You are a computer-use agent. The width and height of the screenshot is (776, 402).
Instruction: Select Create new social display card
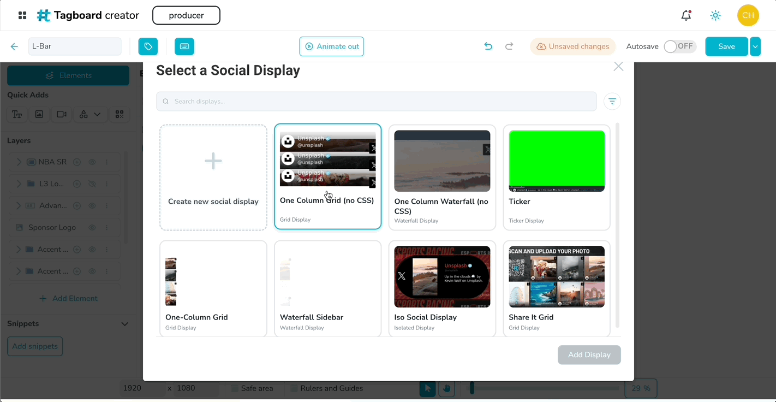coord(213,178)
